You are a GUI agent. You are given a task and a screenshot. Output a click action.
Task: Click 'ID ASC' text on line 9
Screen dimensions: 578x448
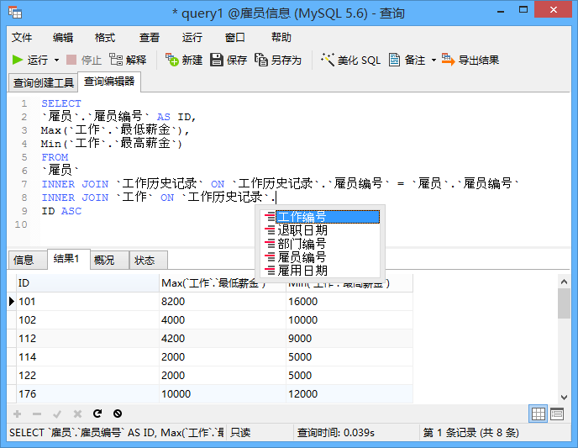click(61, 211)
